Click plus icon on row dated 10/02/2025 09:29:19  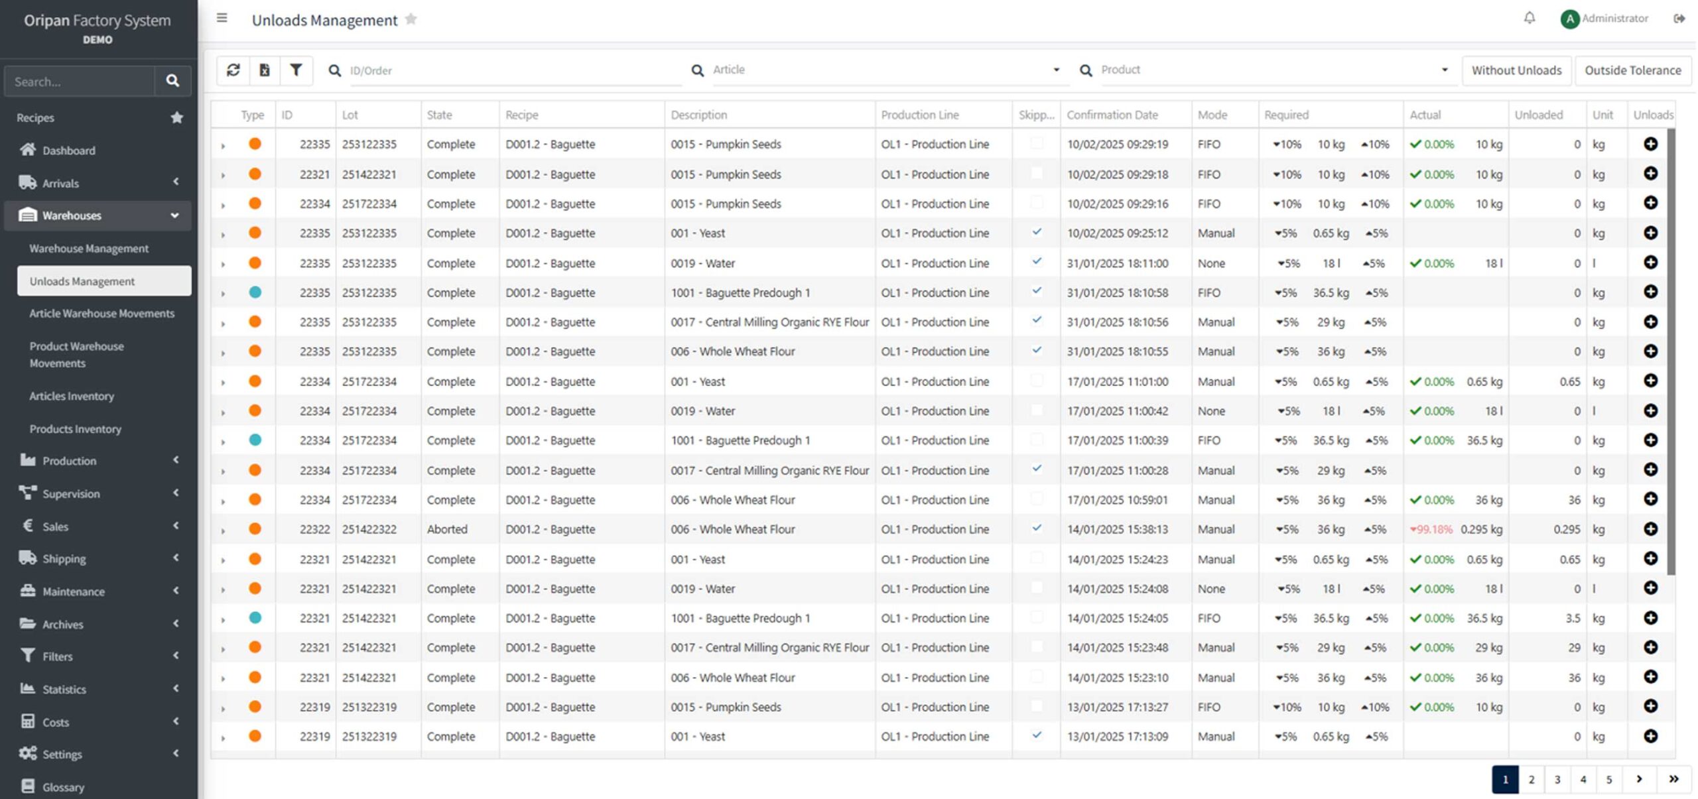(1650, 144)
